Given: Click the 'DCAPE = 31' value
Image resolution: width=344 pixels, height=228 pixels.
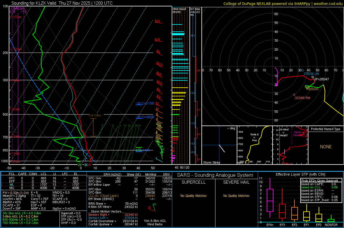Looking at the screenshot, I should click(11, 205).
